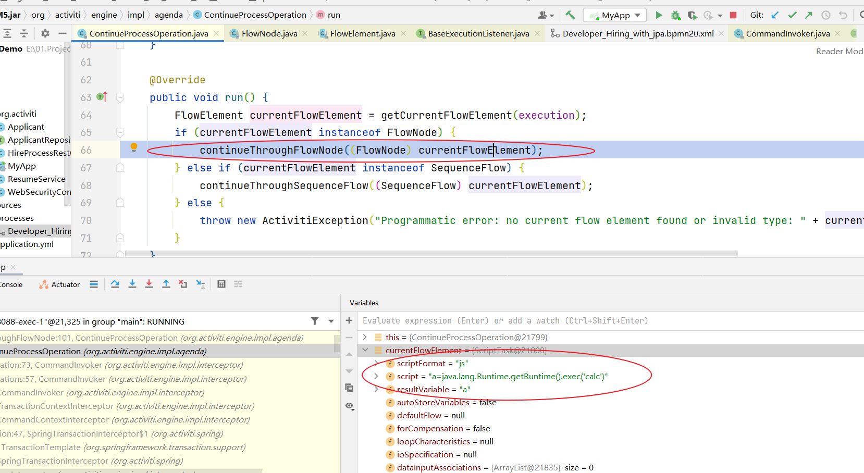Screen dimensions: 864x473
Task: Select the CommandInvoker frame at line 73
Action: [169, 365]
